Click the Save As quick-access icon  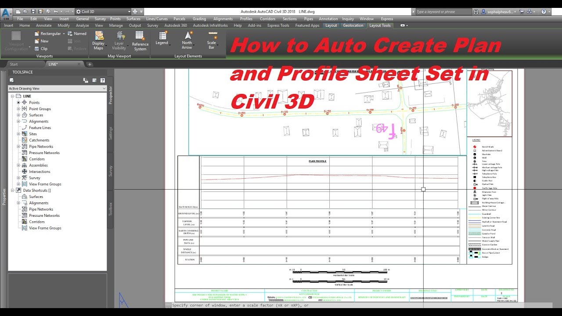click(40, 11)
